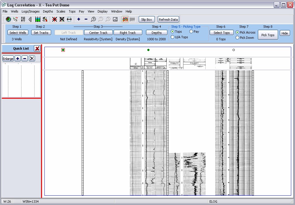
Task: Click the green dot marker above center well
Action: [148, 50]
